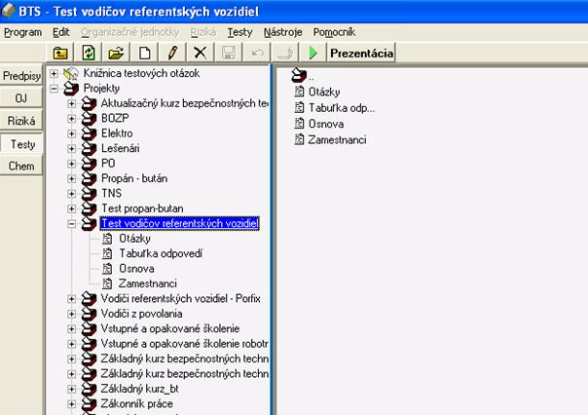588x415 pixels.
Task: Switch to the OJ side tab
Action: [x=21, y=98]
